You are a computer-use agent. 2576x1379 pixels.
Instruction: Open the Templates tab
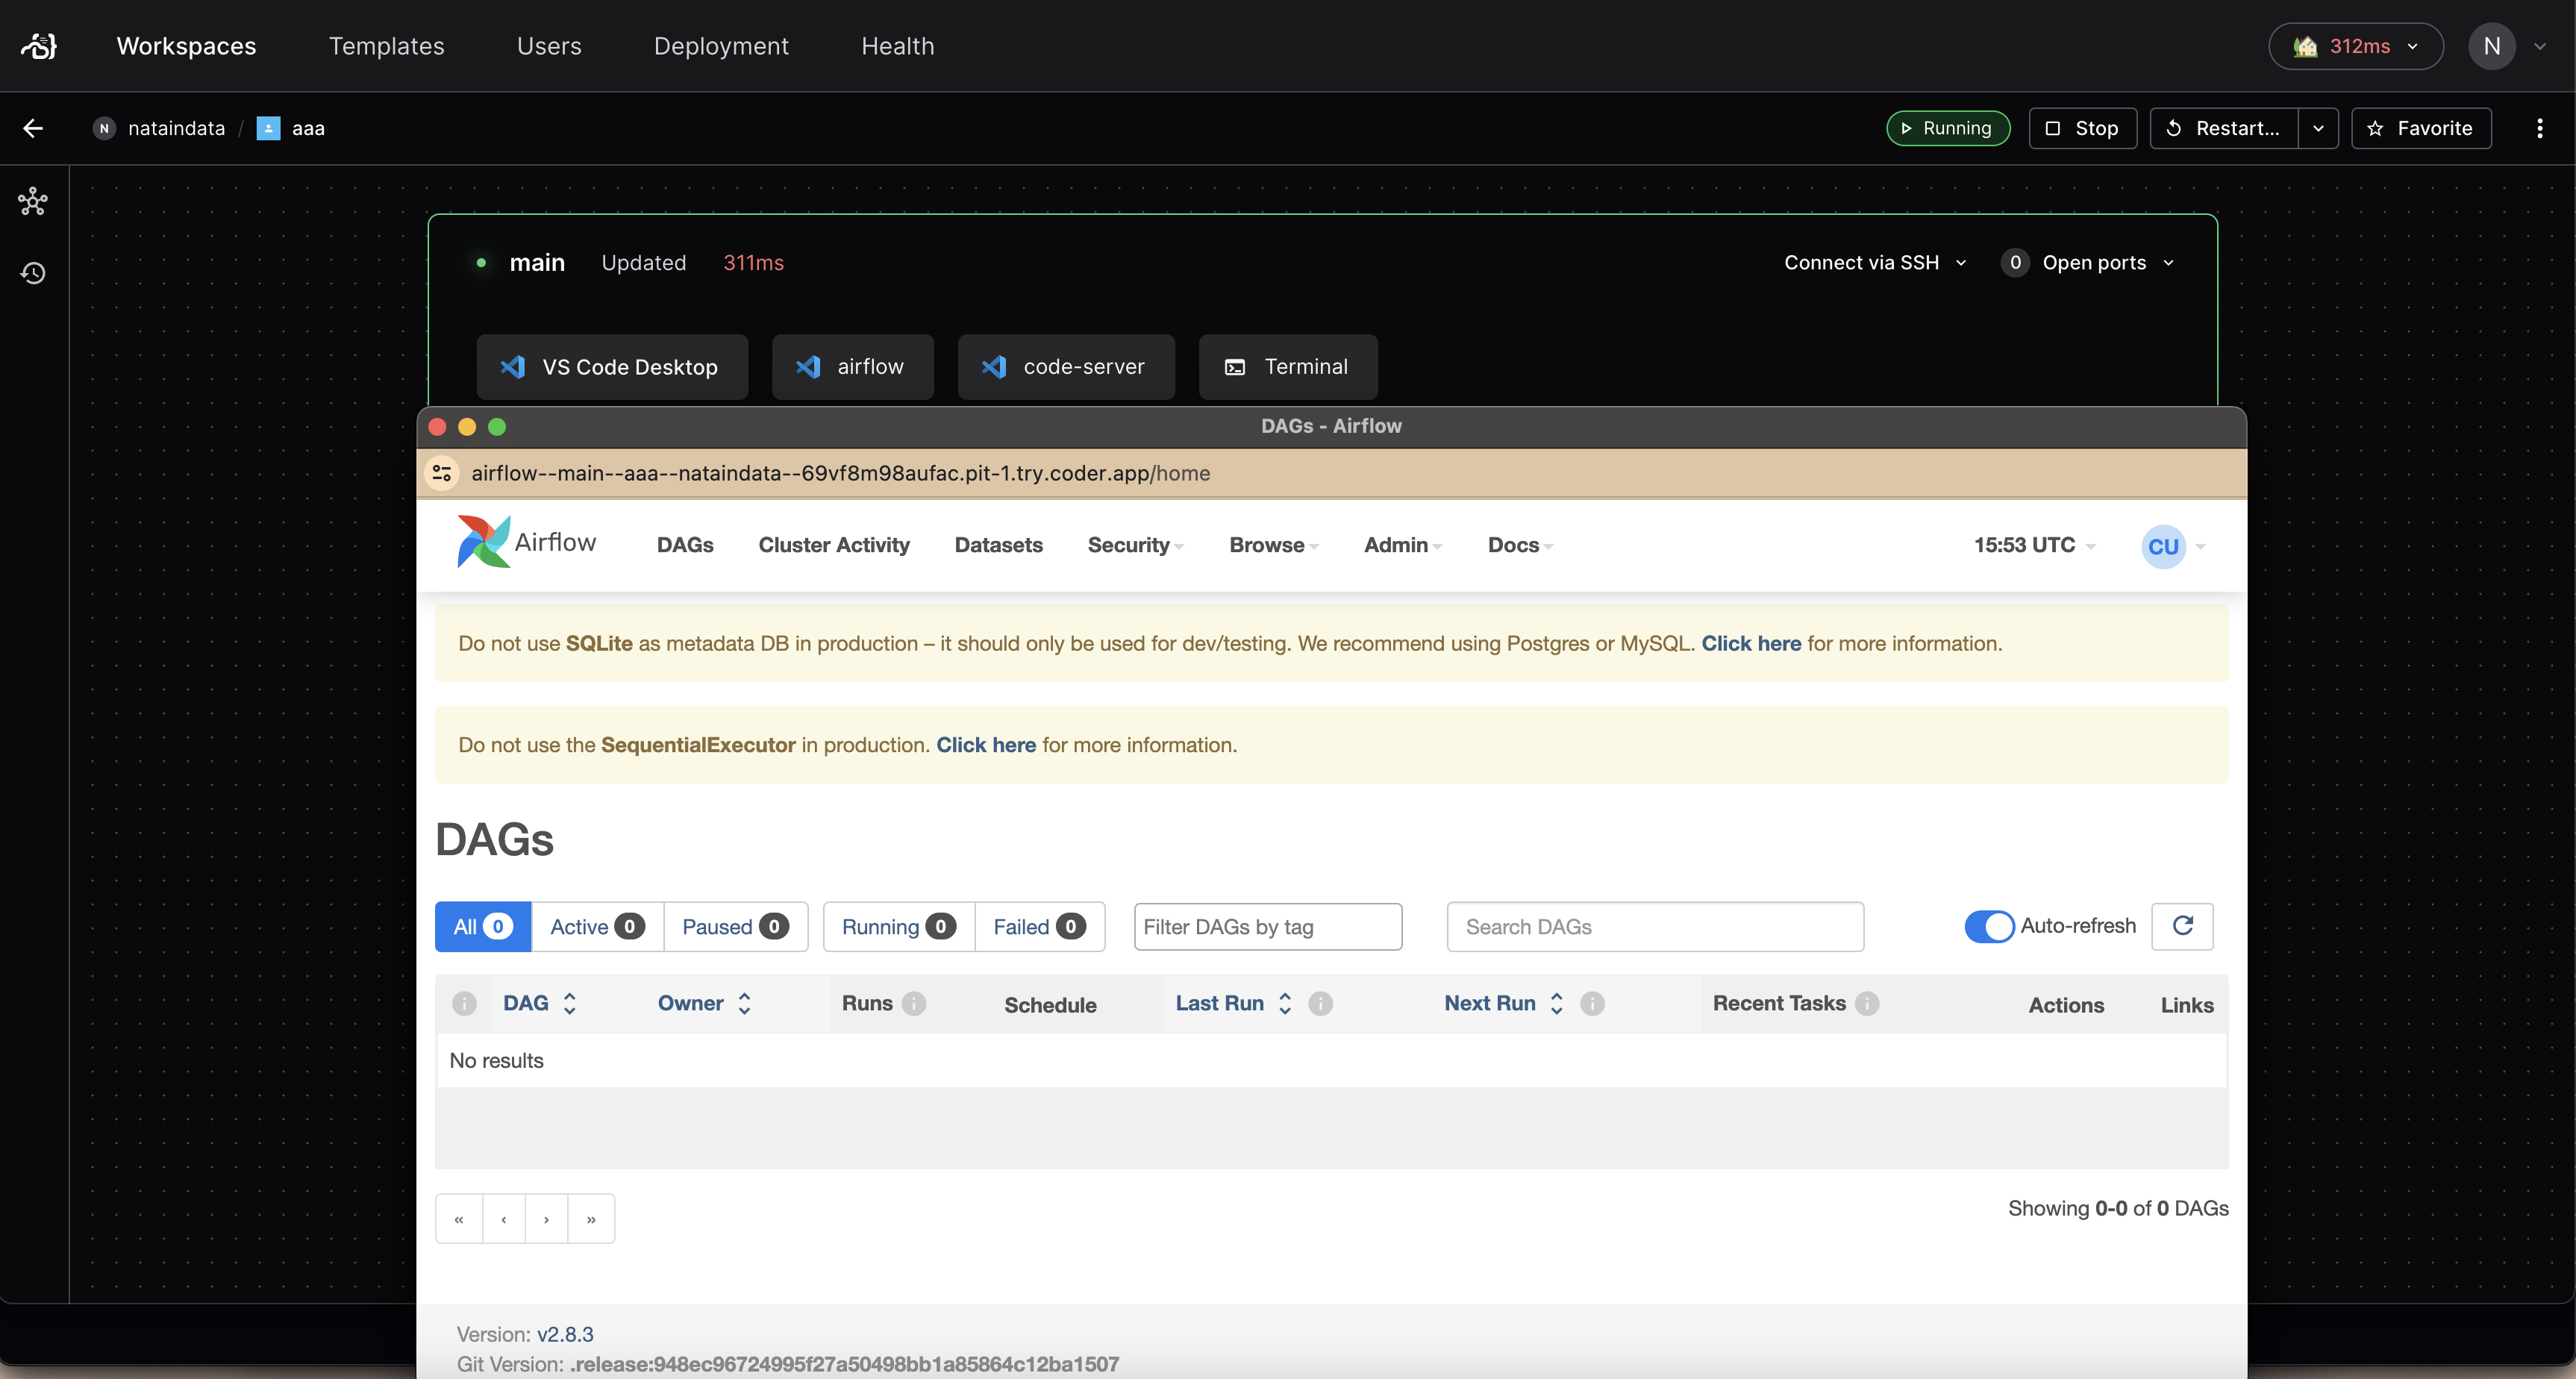click(386, 46)
